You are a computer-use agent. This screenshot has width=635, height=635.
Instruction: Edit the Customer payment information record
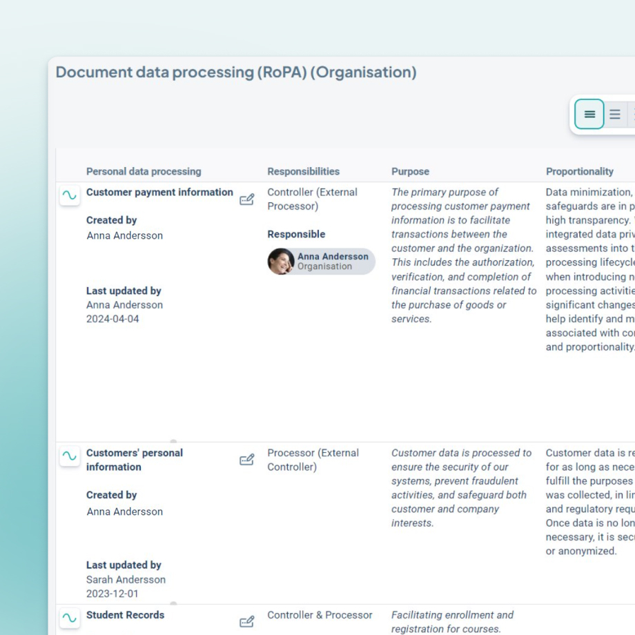click(x=246, y=199)
